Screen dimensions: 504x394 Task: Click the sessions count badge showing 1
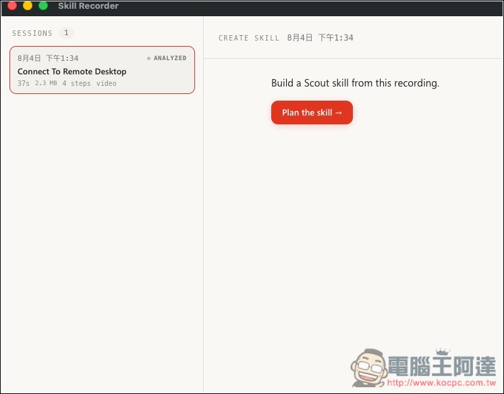point(66,33)
